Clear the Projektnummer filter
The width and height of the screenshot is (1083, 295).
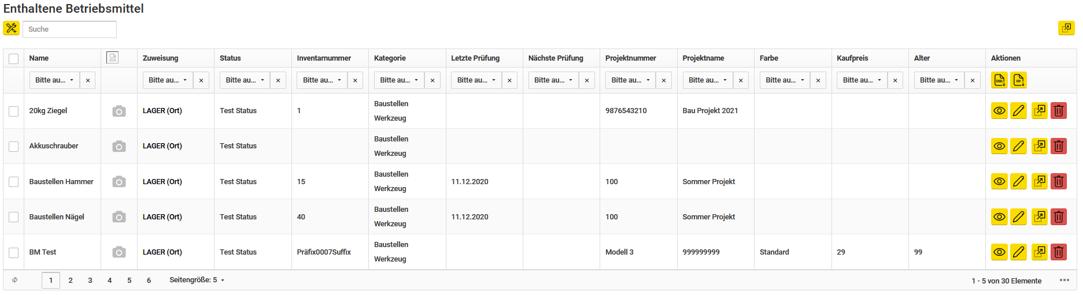[x=664, y=80]
